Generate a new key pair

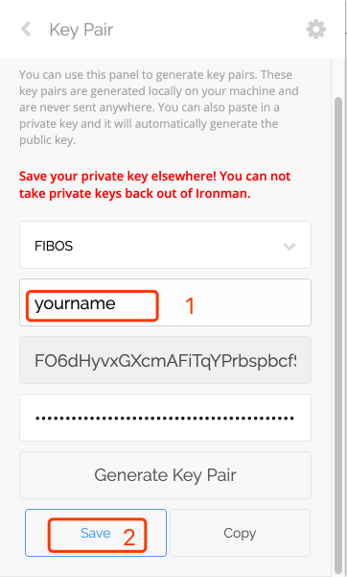(x=165, y=475)
